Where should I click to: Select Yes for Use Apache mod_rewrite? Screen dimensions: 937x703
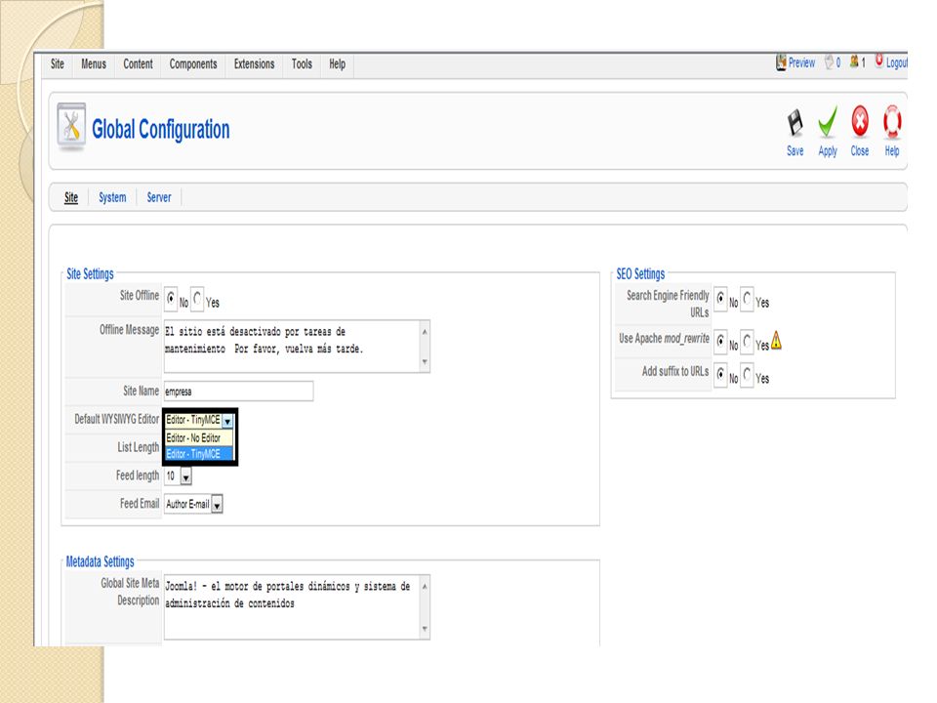click(x=747, y=341)
